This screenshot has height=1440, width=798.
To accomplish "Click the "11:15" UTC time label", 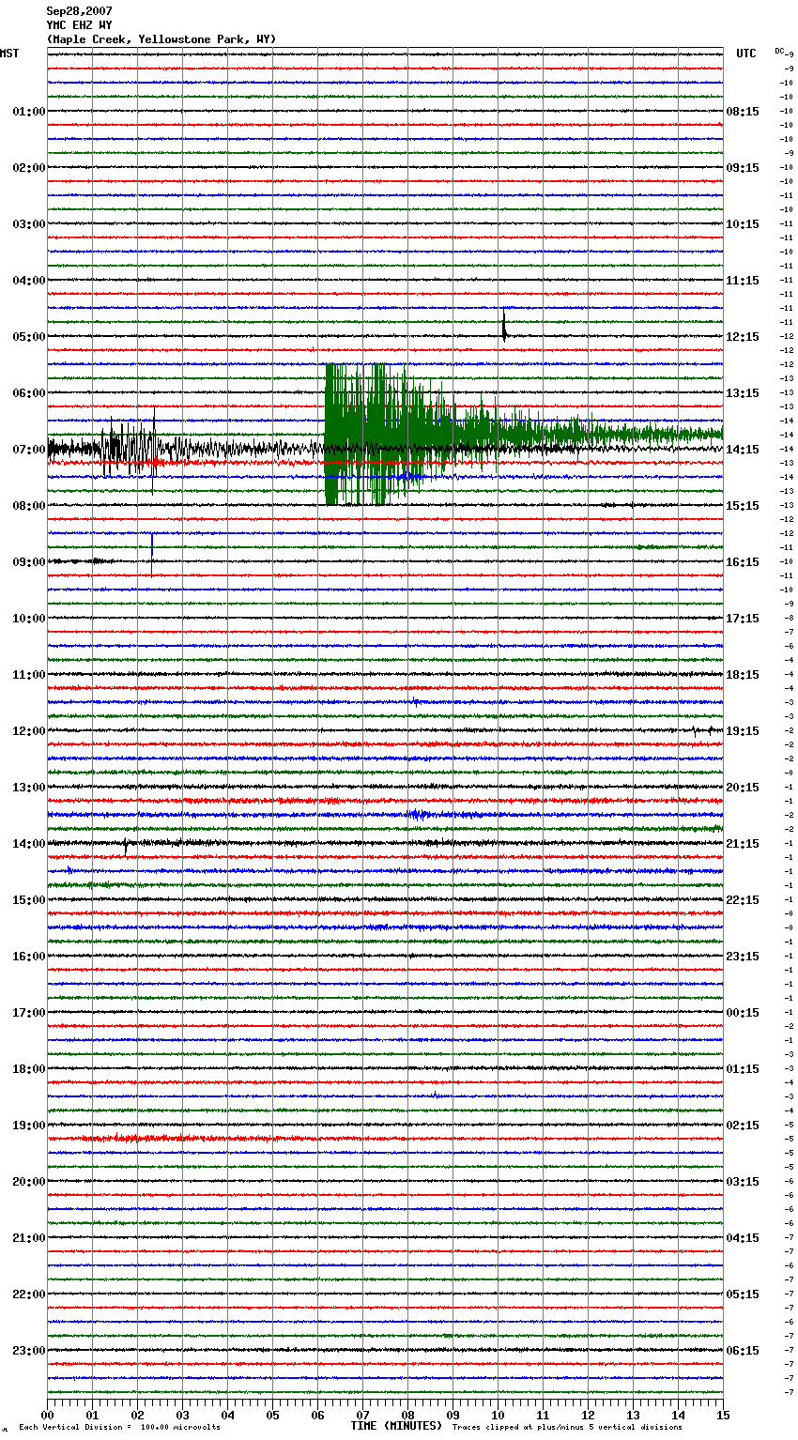I will click(x=743, y=281).
